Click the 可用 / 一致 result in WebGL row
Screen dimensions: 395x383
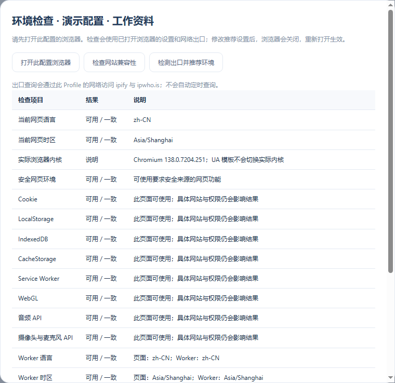pyautogui.click(x=101, y=298)
